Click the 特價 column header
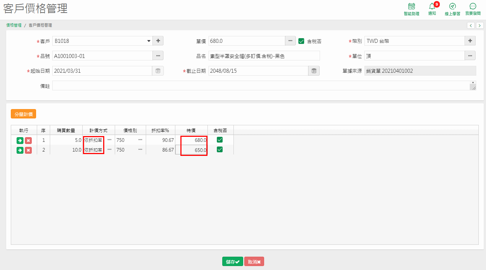The image size is (486, 270). click(x=191, y=130)
